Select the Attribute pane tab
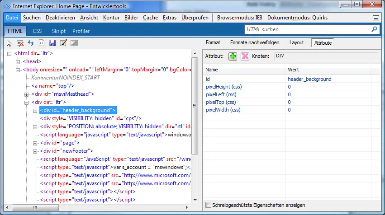 point(323,42)
